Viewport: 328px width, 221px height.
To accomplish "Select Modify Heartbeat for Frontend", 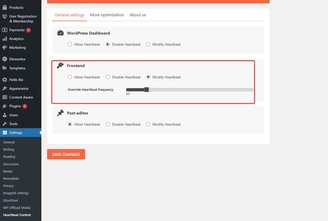I will 148,77.
